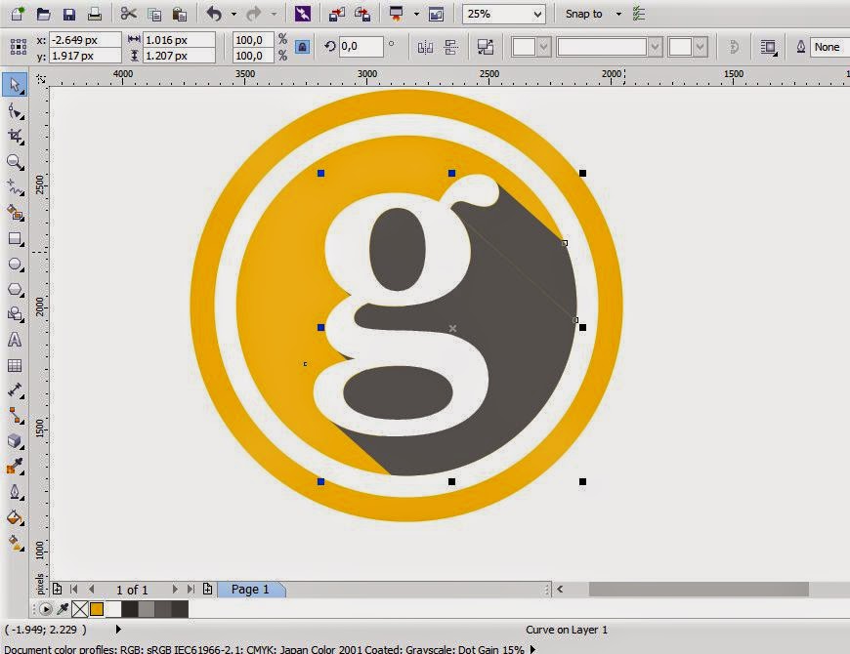Cut the selection with the scissors icon

click(128, 14)
